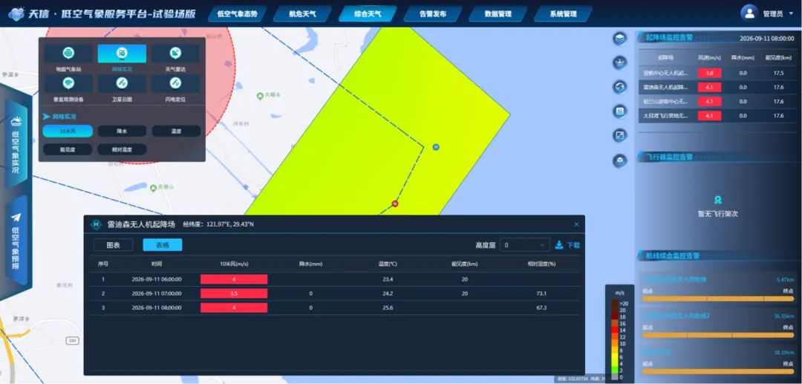This screenshot has height=384, width=802.
Task: Open the 低空气象实况 side tab
Action: 16,142
